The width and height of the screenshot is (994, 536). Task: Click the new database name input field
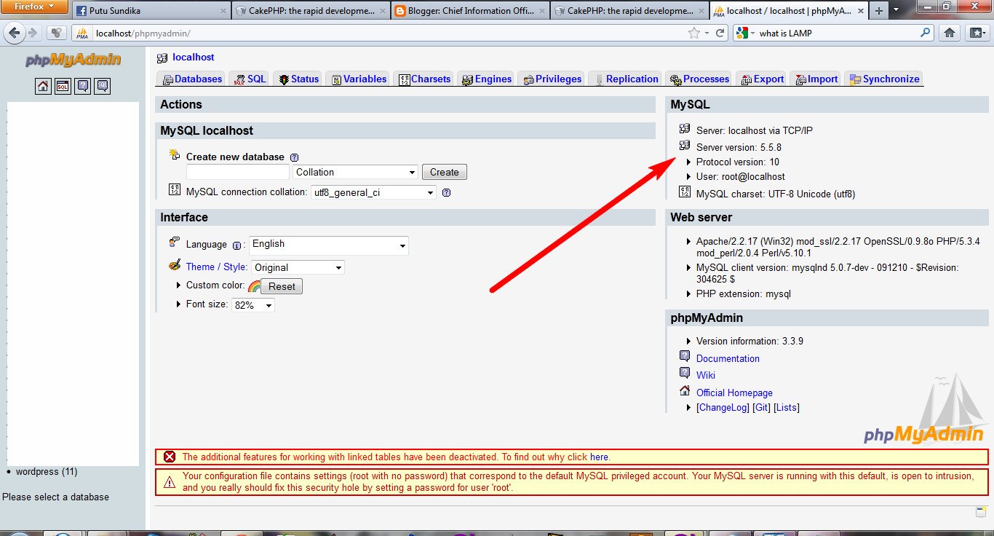[x=236, y=172]
